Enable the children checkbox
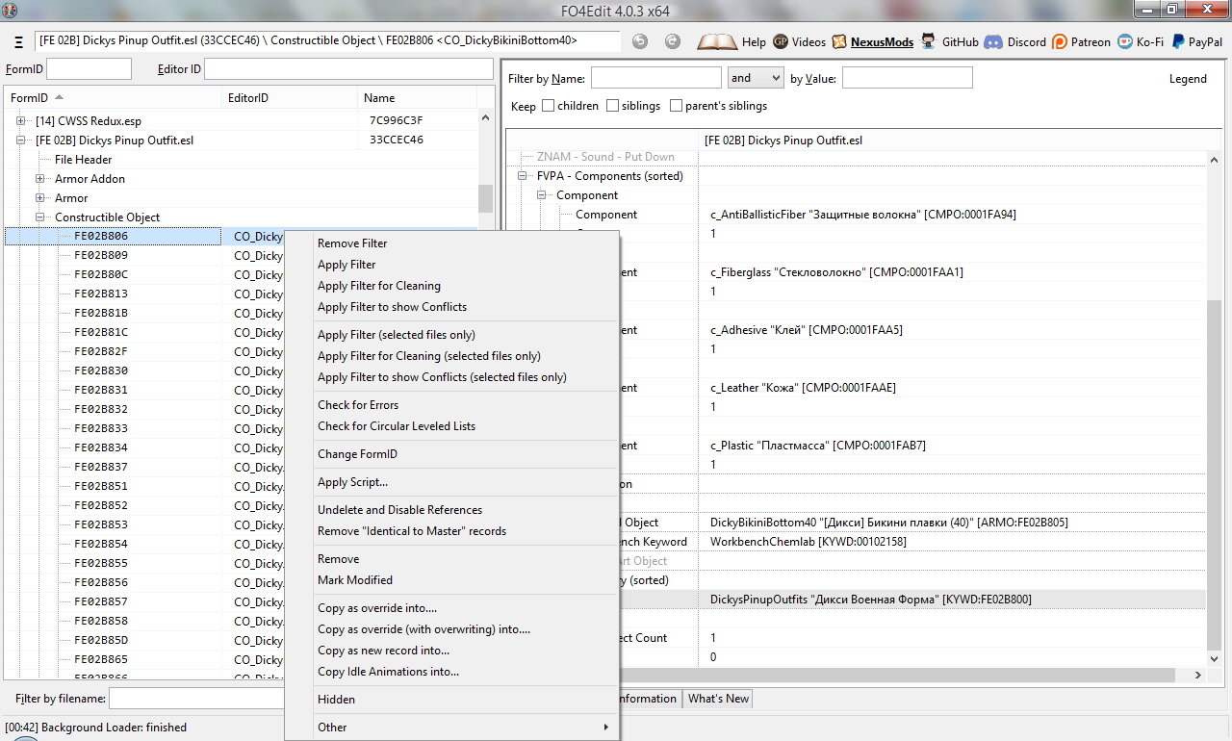 click(548, 106)
